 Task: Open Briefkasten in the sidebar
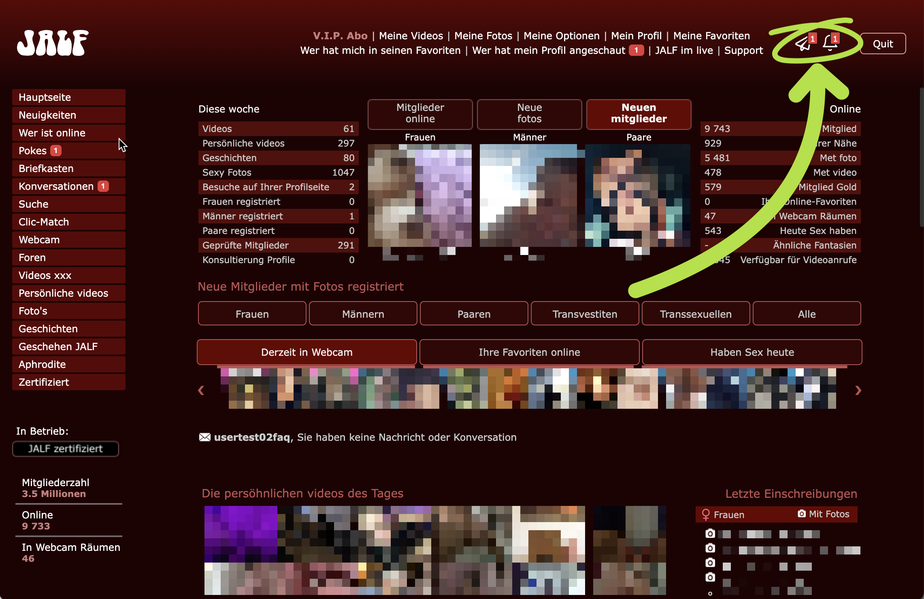click(69, 168)
